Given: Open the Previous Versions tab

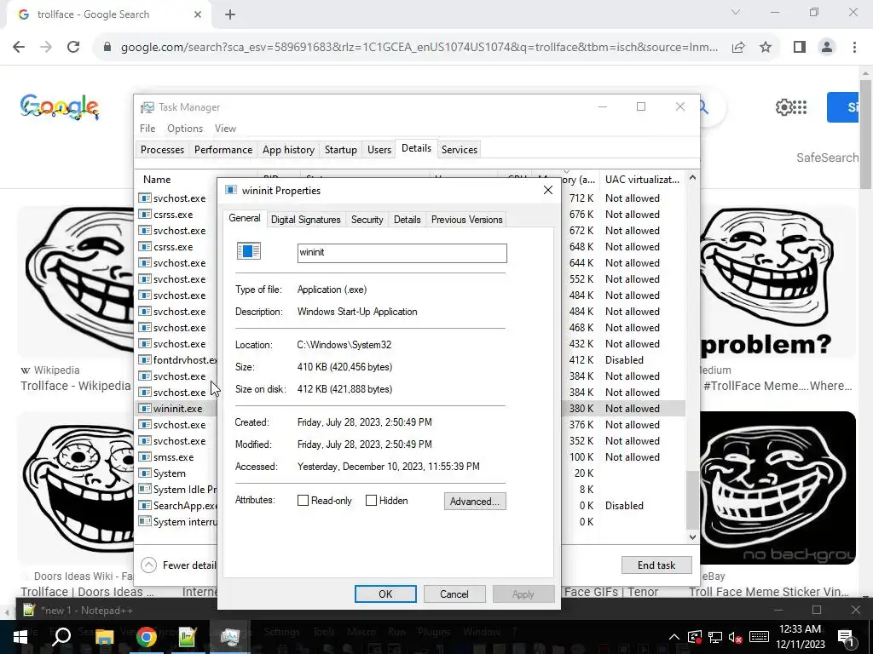Looking at the screenshot, I should 466,220.
